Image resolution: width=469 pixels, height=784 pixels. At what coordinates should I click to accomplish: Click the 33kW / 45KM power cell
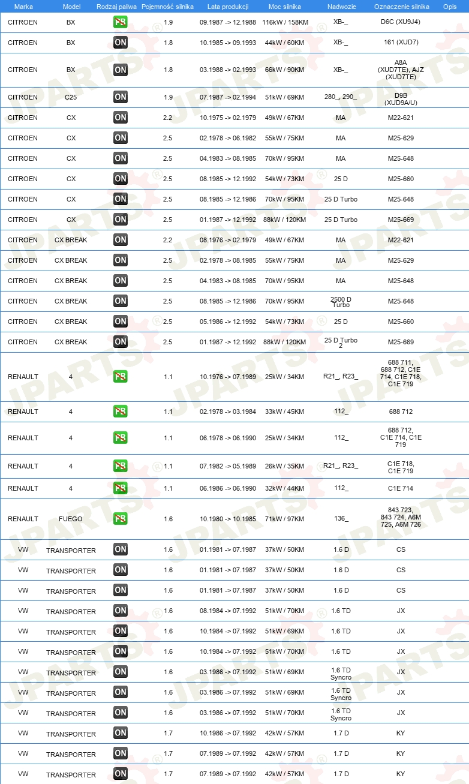(x=285, y=411)
